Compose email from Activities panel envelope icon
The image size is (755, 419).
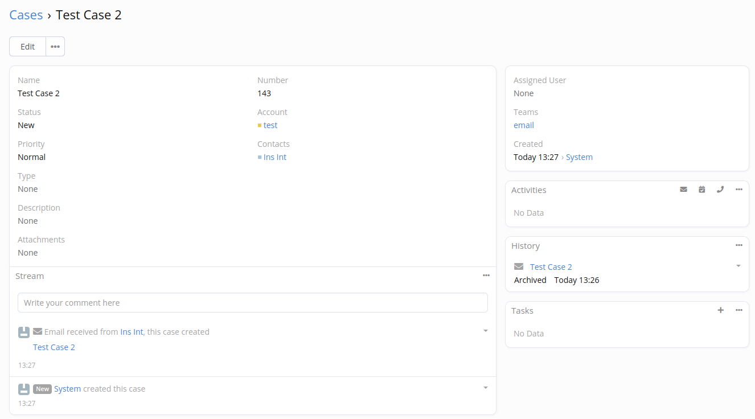click(x=683, y=190)
